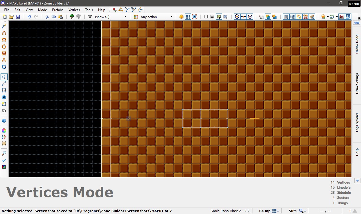Switch to Linedefs mode in the sidebar

point(4,84)
